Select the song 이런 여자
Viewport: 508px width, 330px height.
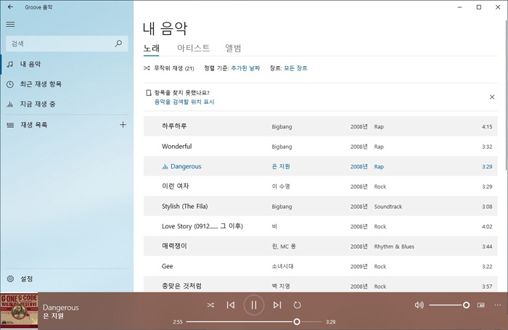pos(321,186)
